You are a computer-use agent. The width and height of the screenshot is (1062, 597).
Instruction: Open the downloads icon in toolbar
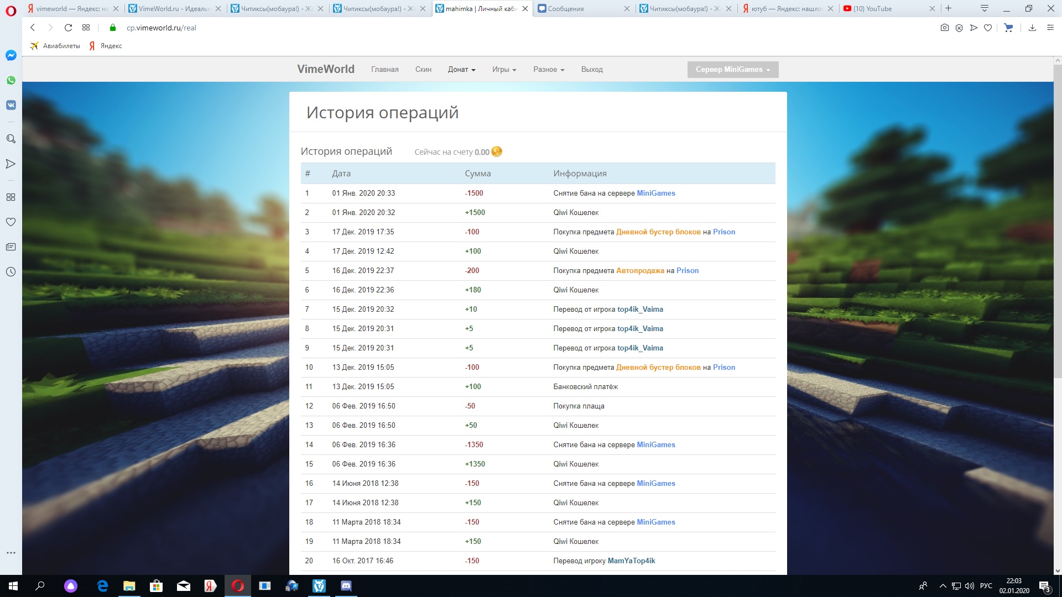tap(1032, 28)
